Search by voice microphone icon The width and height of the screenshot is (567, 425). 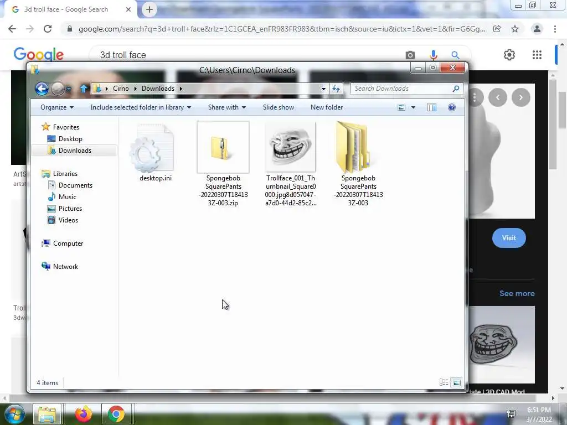(434, 55)
